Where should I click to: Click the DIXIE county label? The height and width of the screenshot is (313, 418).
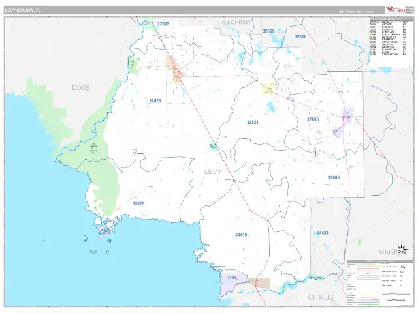pos(80,87)
